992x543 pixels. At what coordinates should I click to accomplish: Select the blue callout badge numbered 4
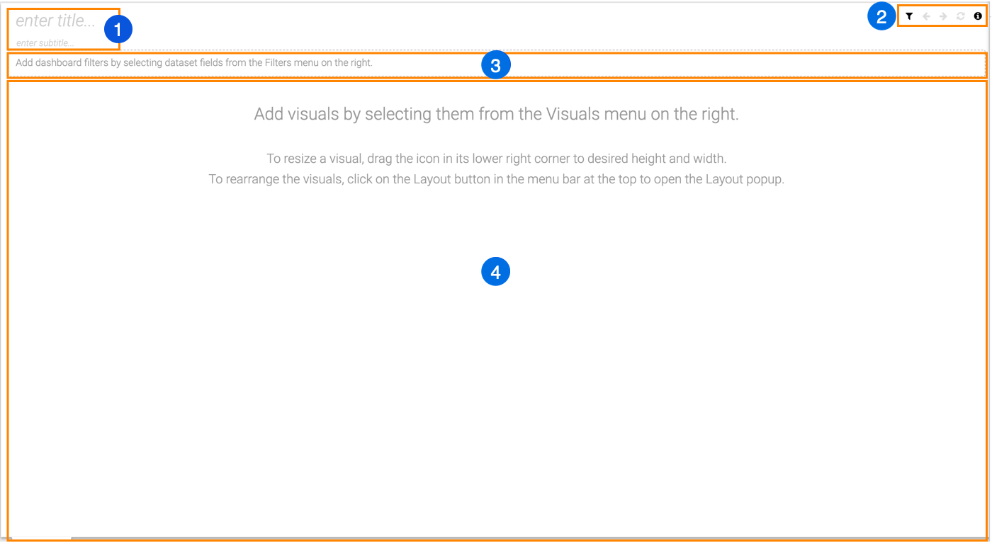coord(495,272)
